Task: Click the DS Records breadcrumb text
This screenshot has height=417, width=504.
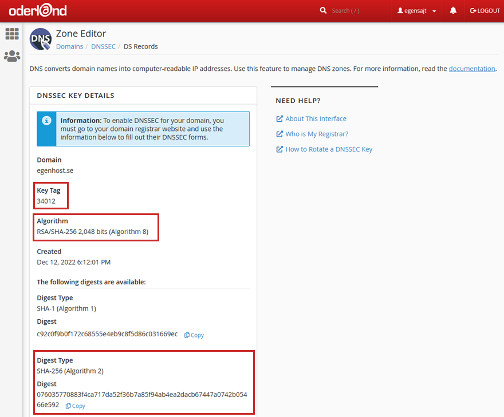Action: [141, 46]
